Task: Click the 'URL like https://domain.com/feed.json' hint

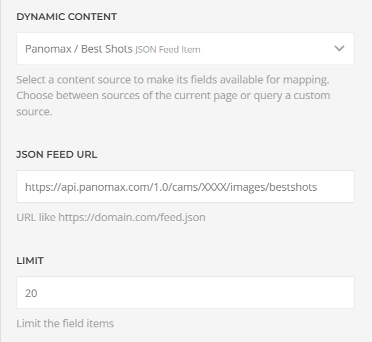Action: tap(110, 218)
